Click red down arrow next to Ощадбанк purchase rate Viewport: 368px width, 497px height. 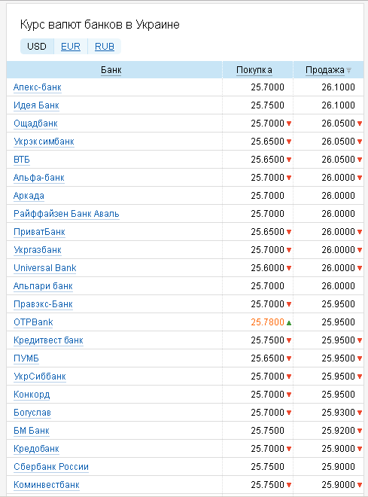[x=289, y=123]
